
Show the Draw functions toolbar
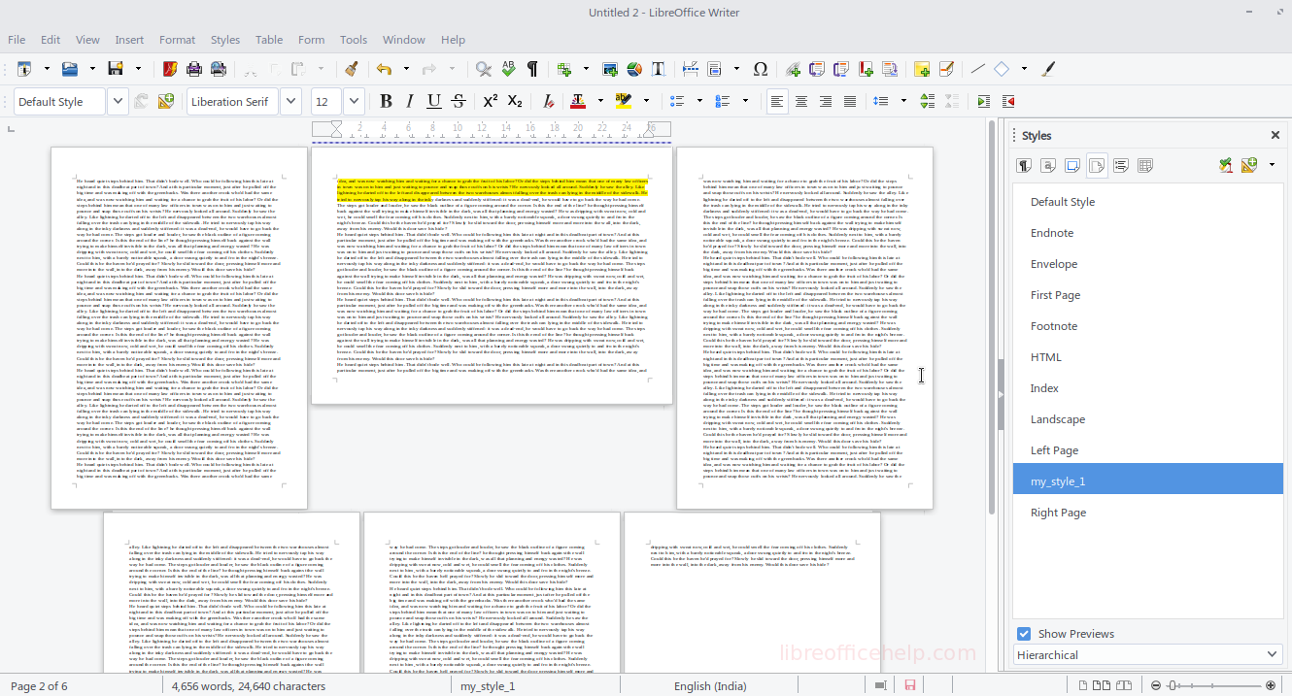pos(1048,69)
